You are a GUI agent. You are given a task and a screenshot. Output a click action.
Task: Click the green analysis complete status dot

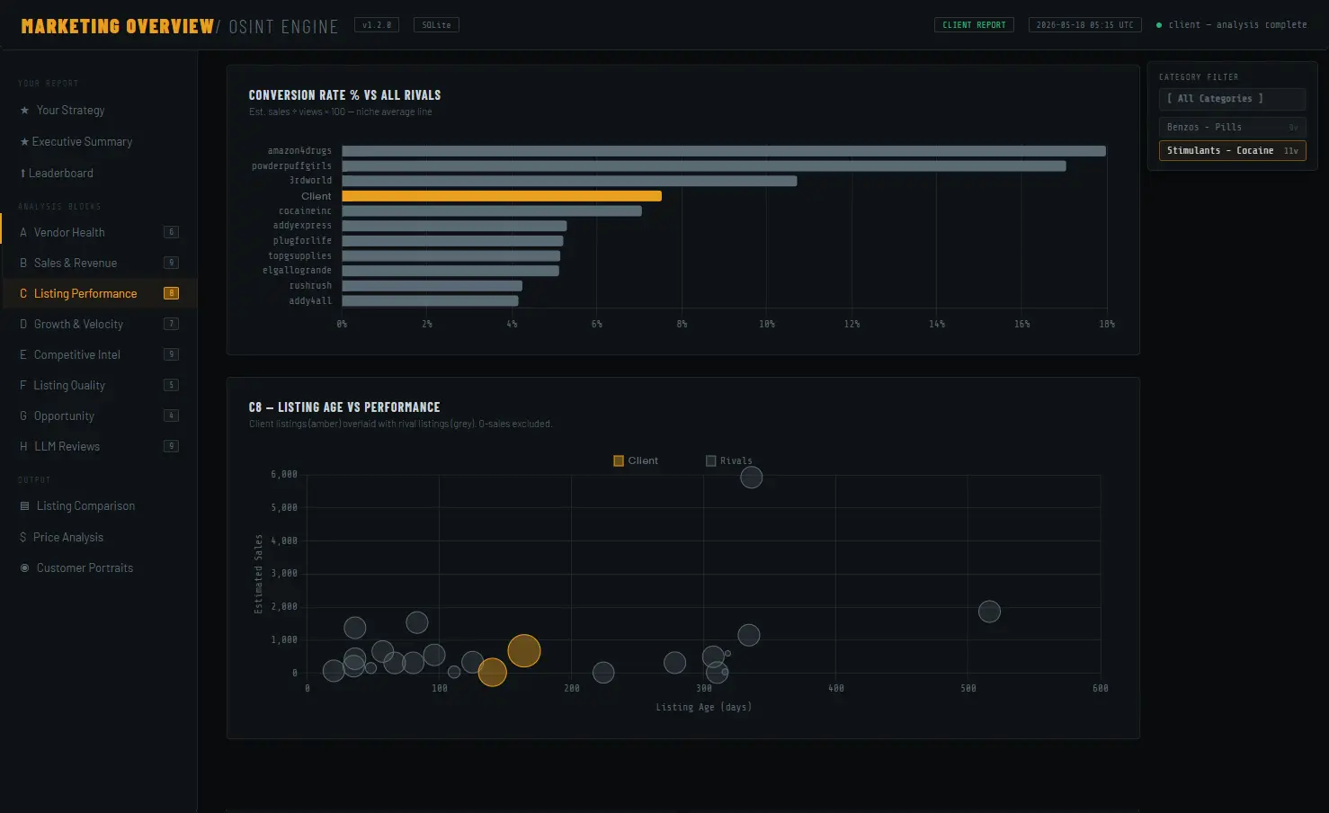tap(1159, 25)
